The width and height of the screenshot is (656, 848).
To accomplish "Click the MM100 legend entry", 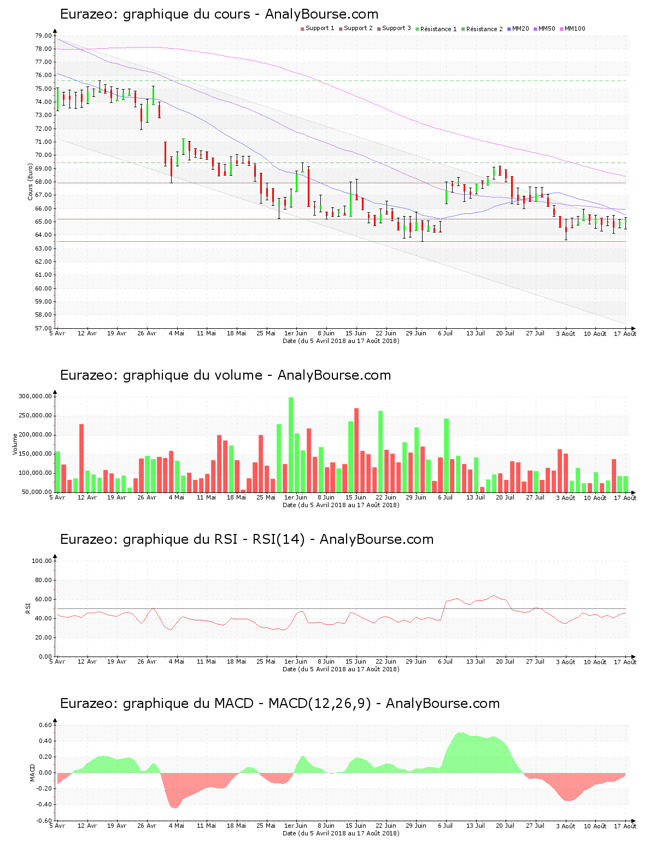I will pos(572,28).
